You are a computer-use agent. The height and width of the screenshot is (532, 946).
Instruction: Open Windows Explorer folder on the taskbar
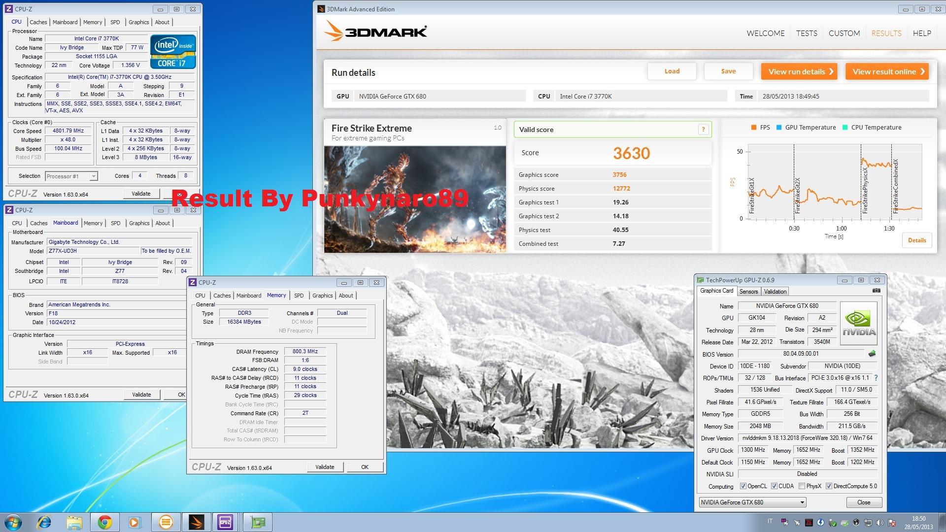[x=74, y=522]
